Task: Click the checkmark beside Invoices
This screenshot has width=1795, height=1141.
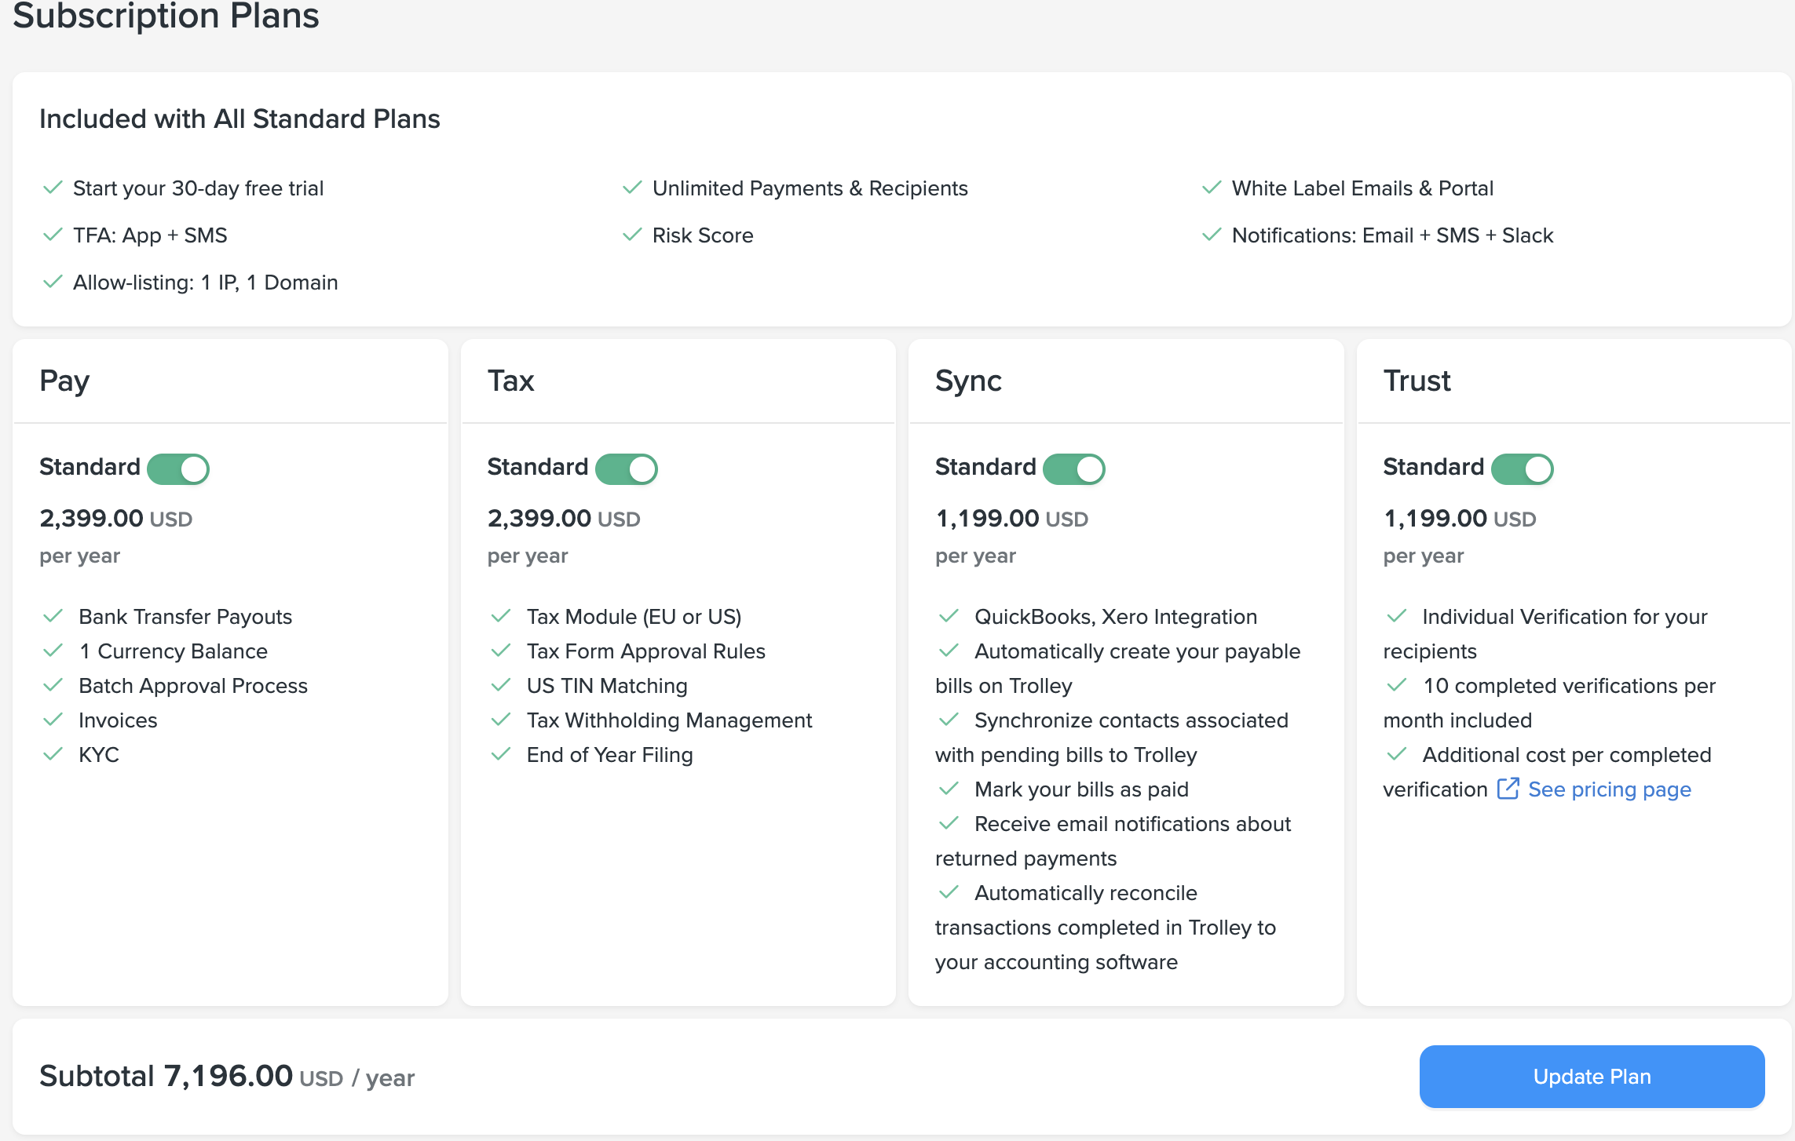Action: point(53,720)
